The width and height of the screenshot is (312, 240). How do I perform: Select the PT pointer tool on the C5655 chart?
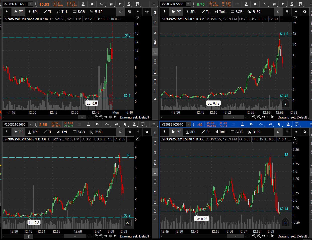18,12
